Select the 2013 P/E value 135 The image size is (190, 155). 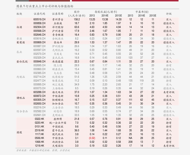click(130, 81)
